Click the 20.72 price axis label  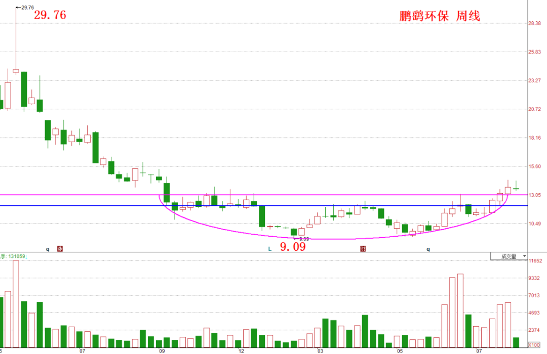(534, 109)
